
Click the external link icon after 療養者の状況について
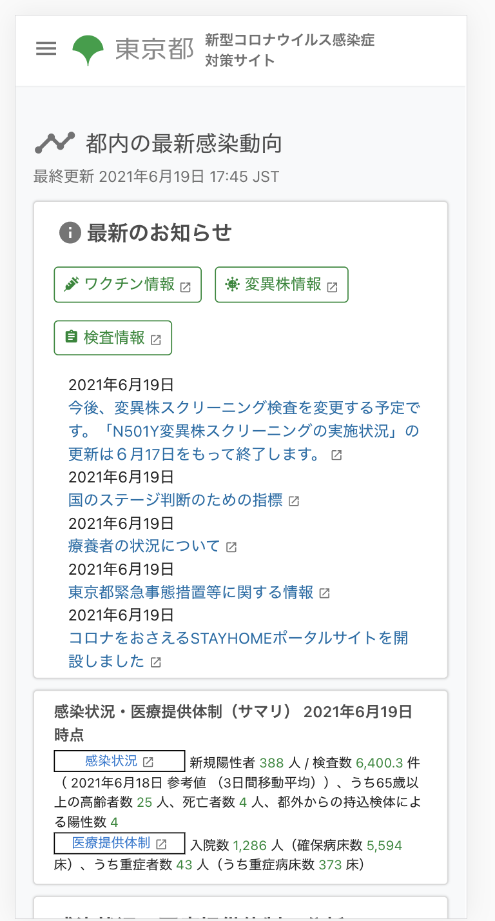click(x=232, y=546)
